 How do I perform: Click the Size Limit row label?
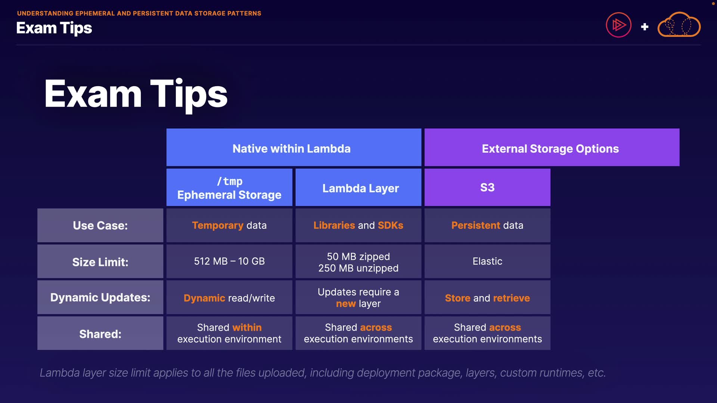100,262
